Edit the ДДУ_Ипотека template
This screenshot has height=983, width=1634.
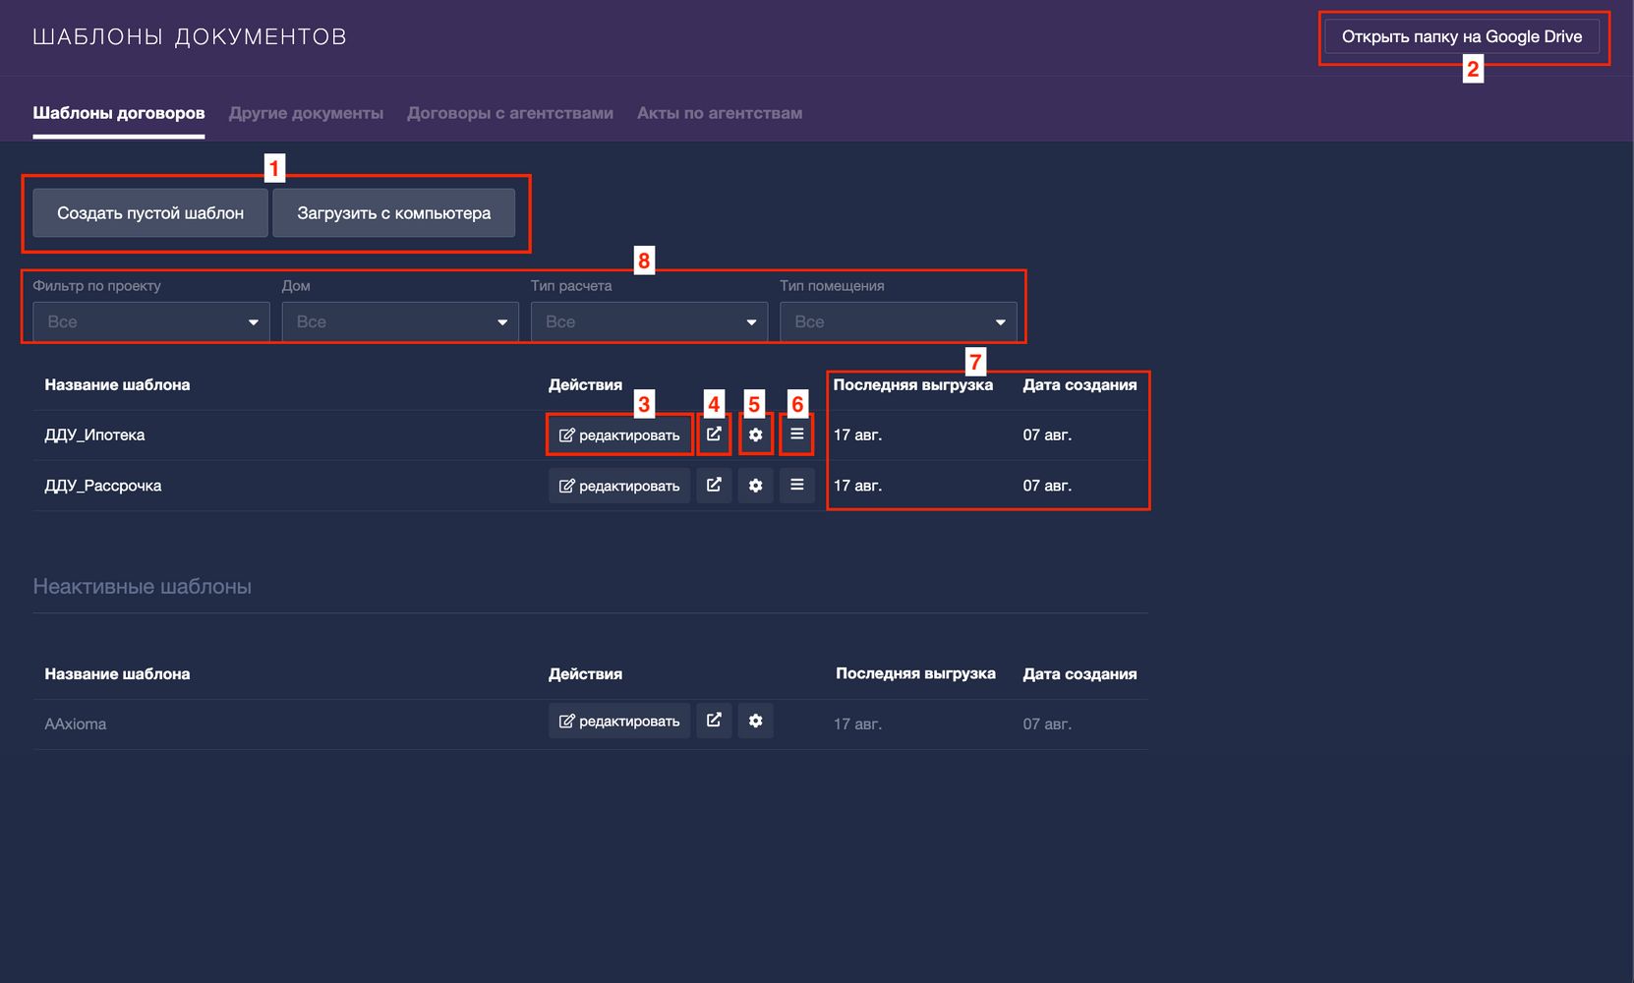[x=619, y=435]
